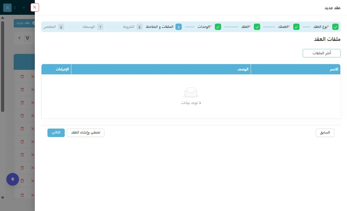347x211 pixels.
Task: Jump to step 6 الشروط
Action: point(133,27)
